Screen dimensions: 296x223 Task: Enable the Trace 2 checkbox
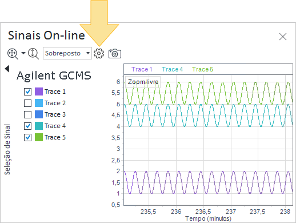[28, 103]
